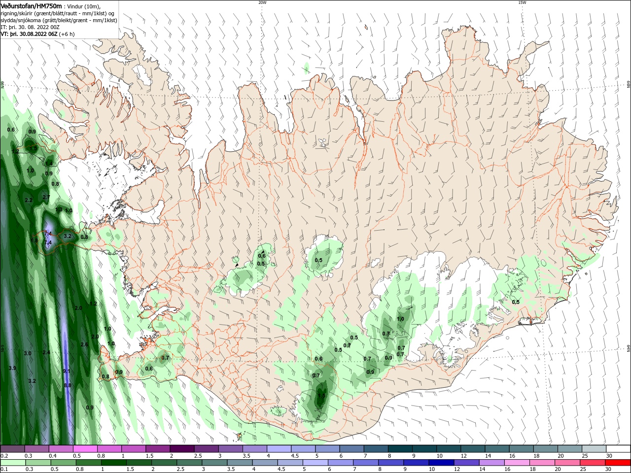Click the valid time 'VT: þri. 30.08.2022 06Z'
The width and height of the screenshot is (631, 473).
(30, 34)
